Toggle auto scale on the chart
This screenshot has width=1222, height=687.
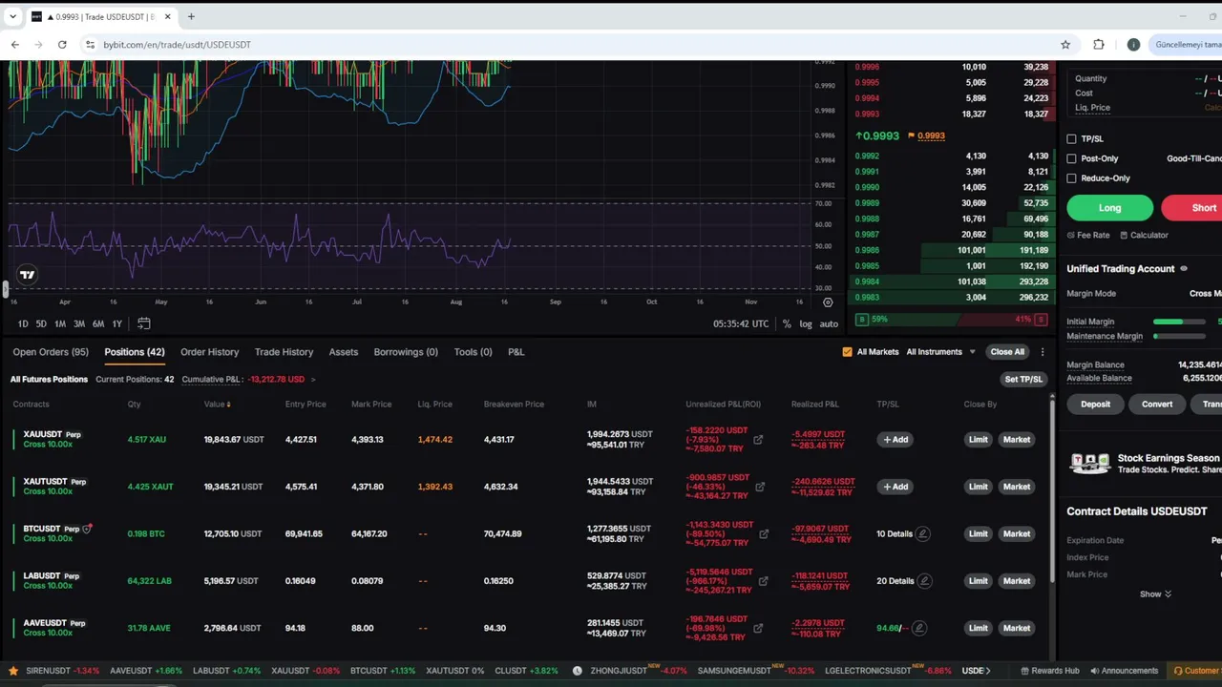click(829, 324)
